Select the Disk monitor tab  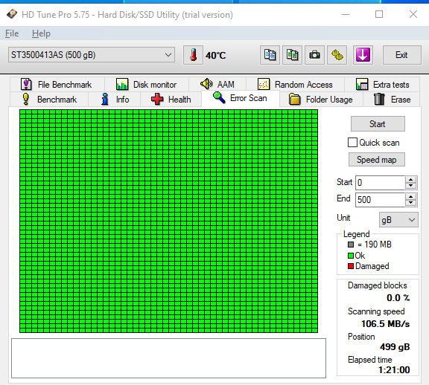(147, 85)
